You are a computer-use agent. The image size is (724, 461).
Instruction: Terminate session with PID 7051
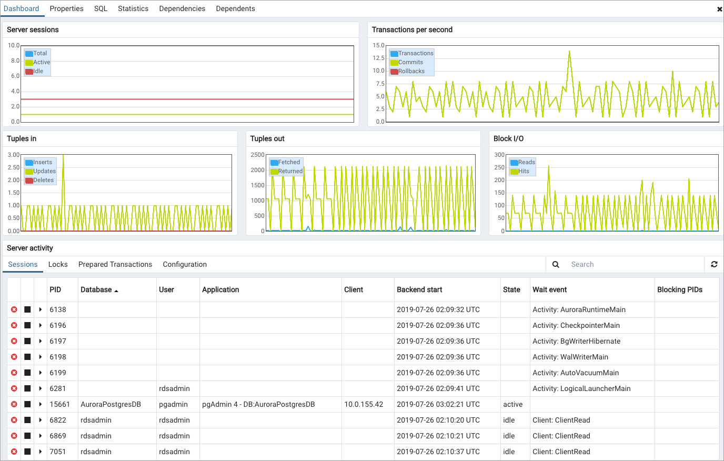pos(14,452)
